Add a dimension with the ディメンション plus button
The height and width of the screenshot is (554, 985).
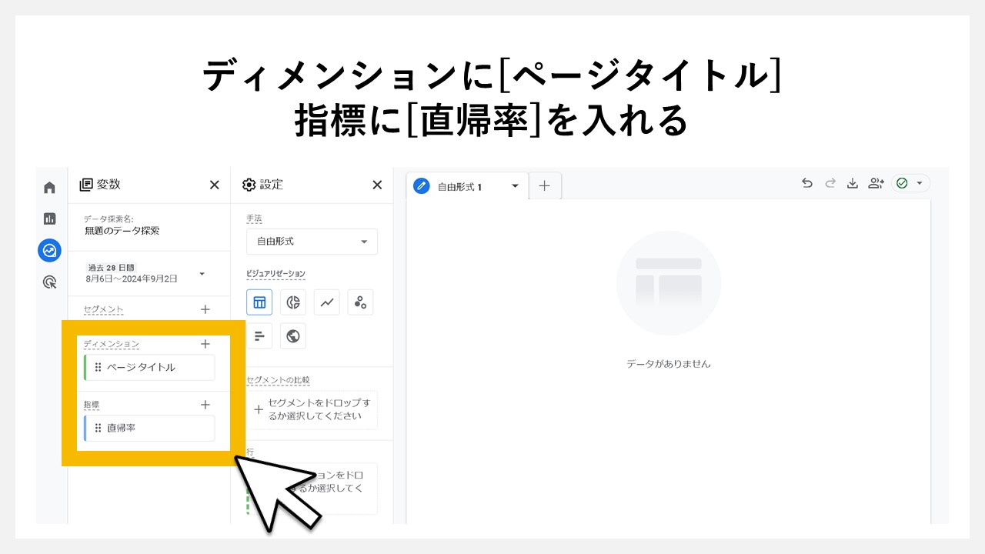click(205, 344)
